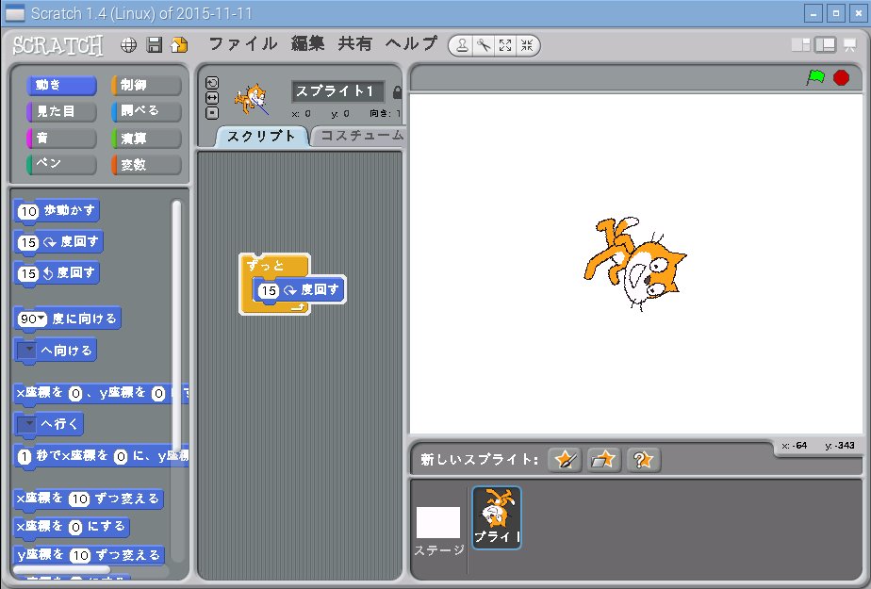871x589 pixels.
Task: Select the delete scissors tool
Action: pos(484,45)
